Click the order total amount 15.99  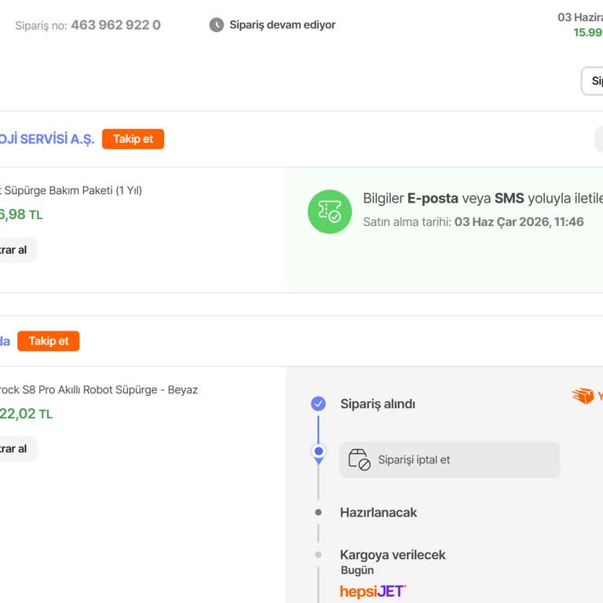pos(588,33)
